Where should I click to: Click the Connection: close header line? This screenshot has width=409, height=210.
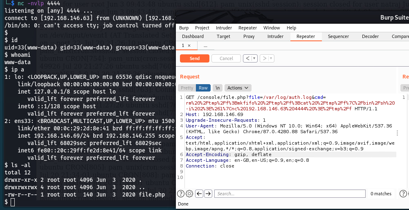coord(210,166)
